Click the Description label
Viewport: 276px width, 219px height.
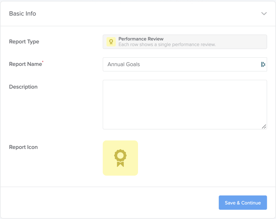[x=23, y=87]
